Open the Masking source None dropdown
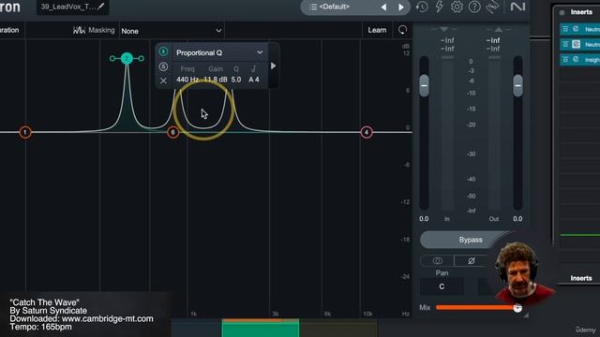This screenshot has height=337, width=600. click(171, 31)
